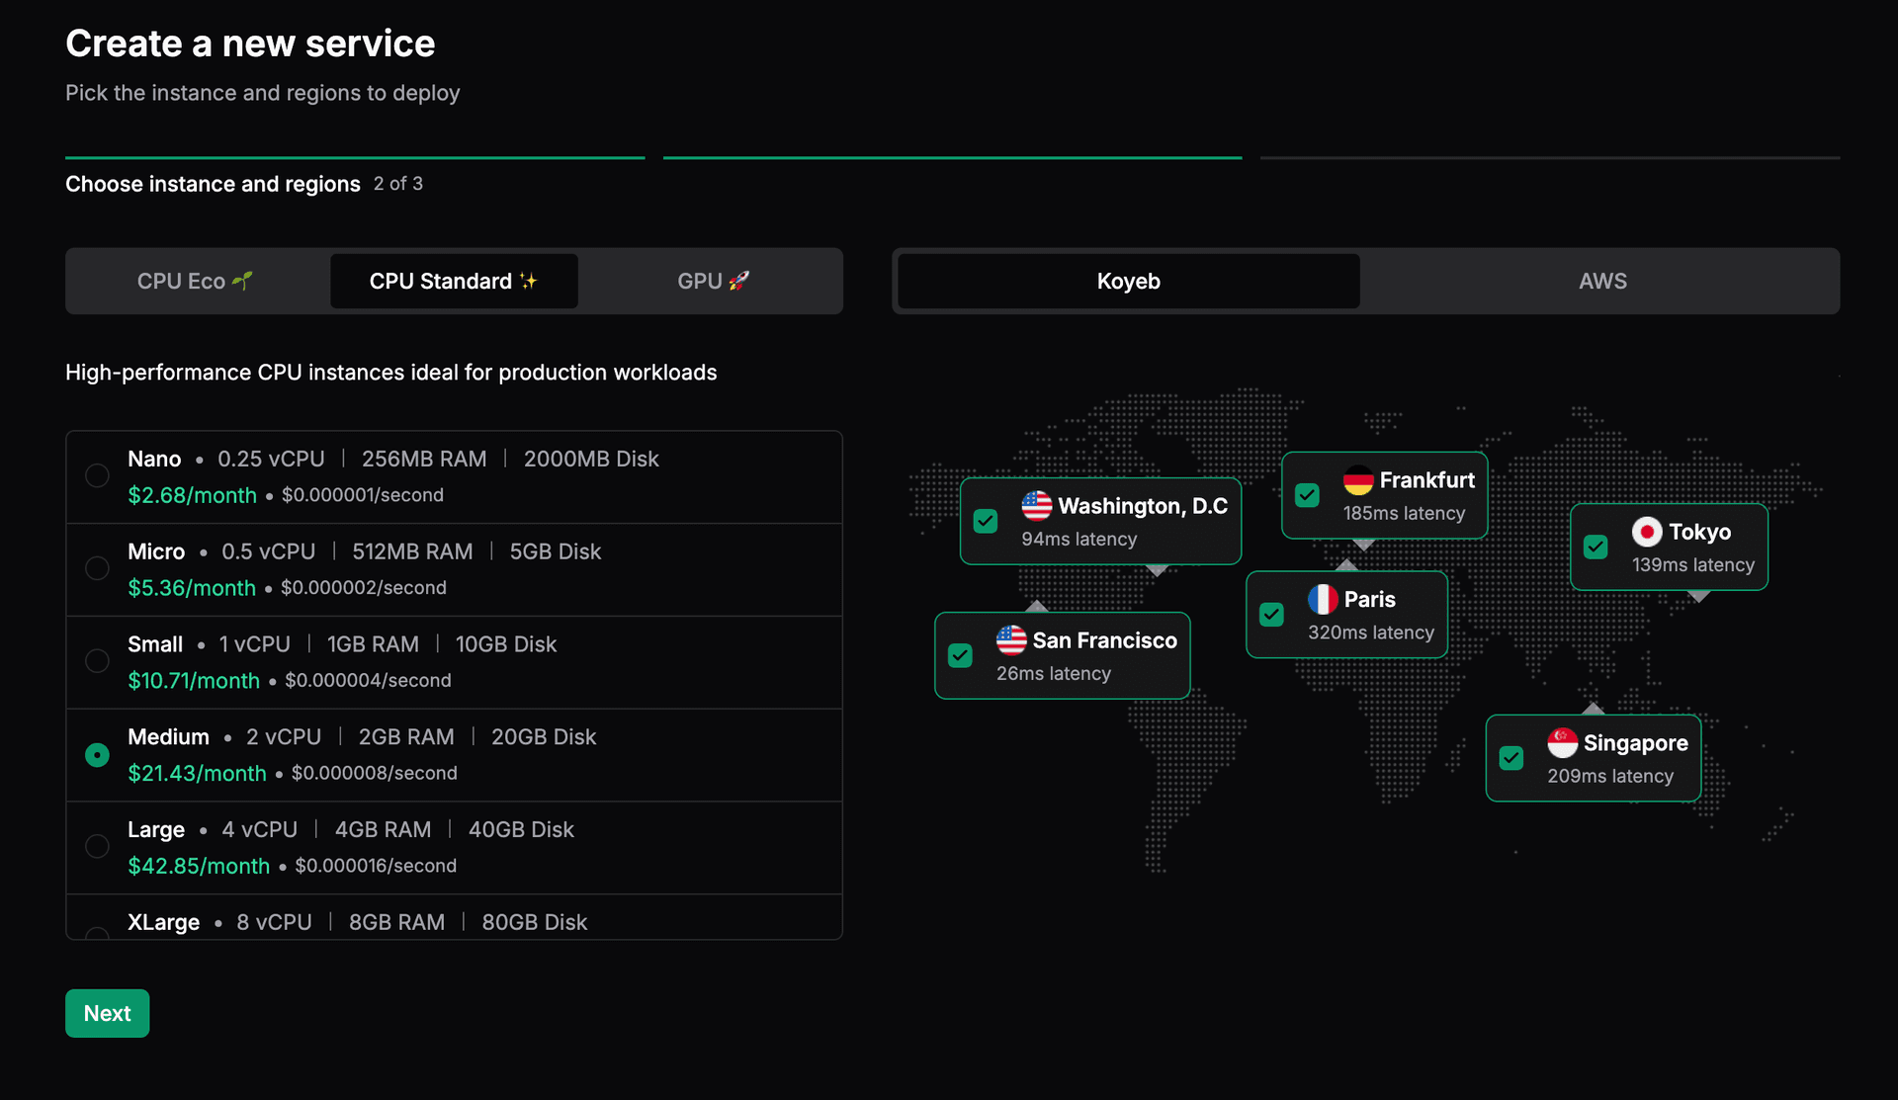Uncheck the Washington, D.C region checkbox
Viewport: 1898px width, 1100px height.
tap(986, 521)
